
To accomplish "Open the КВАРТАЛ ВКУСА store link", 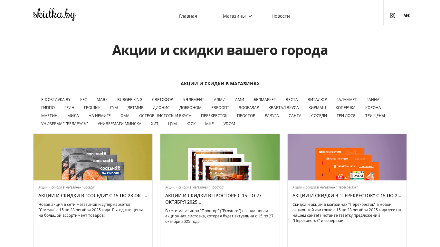I will (x=284, y=107).
